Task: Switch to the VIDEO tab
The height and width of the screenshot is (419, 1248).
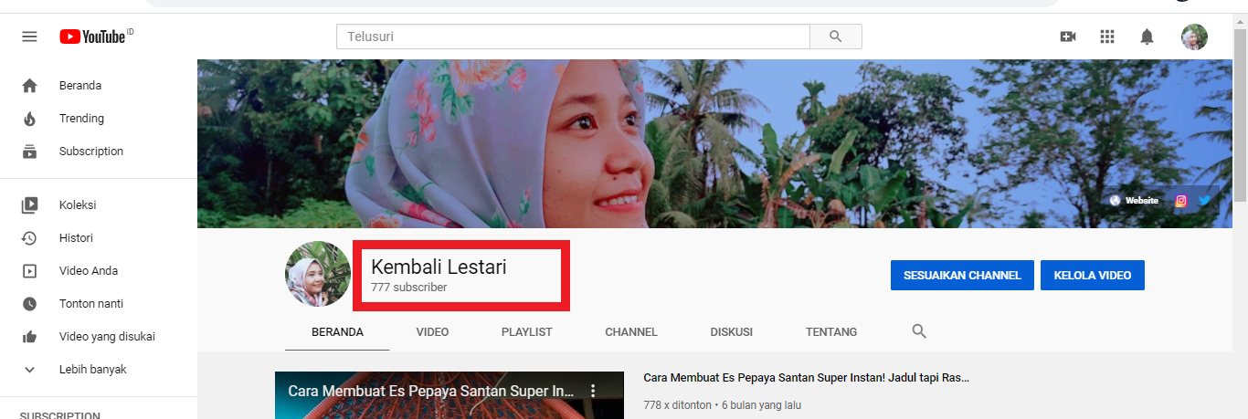Action: click(x=432, y=332)
